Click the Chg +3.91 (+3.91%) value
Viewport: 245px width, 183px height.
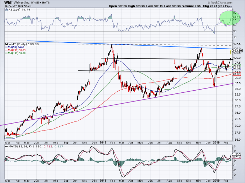[216, 6]
